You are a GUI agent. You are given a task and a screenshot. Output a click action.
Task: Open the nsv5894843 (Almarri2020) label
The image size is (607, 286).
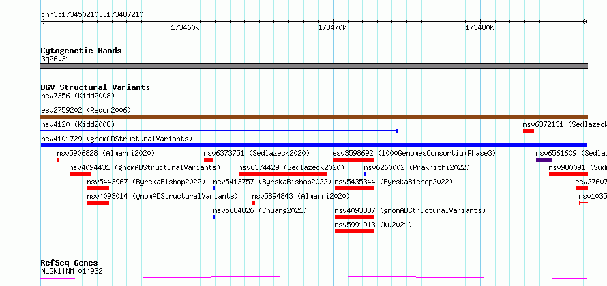pos(301,196)
